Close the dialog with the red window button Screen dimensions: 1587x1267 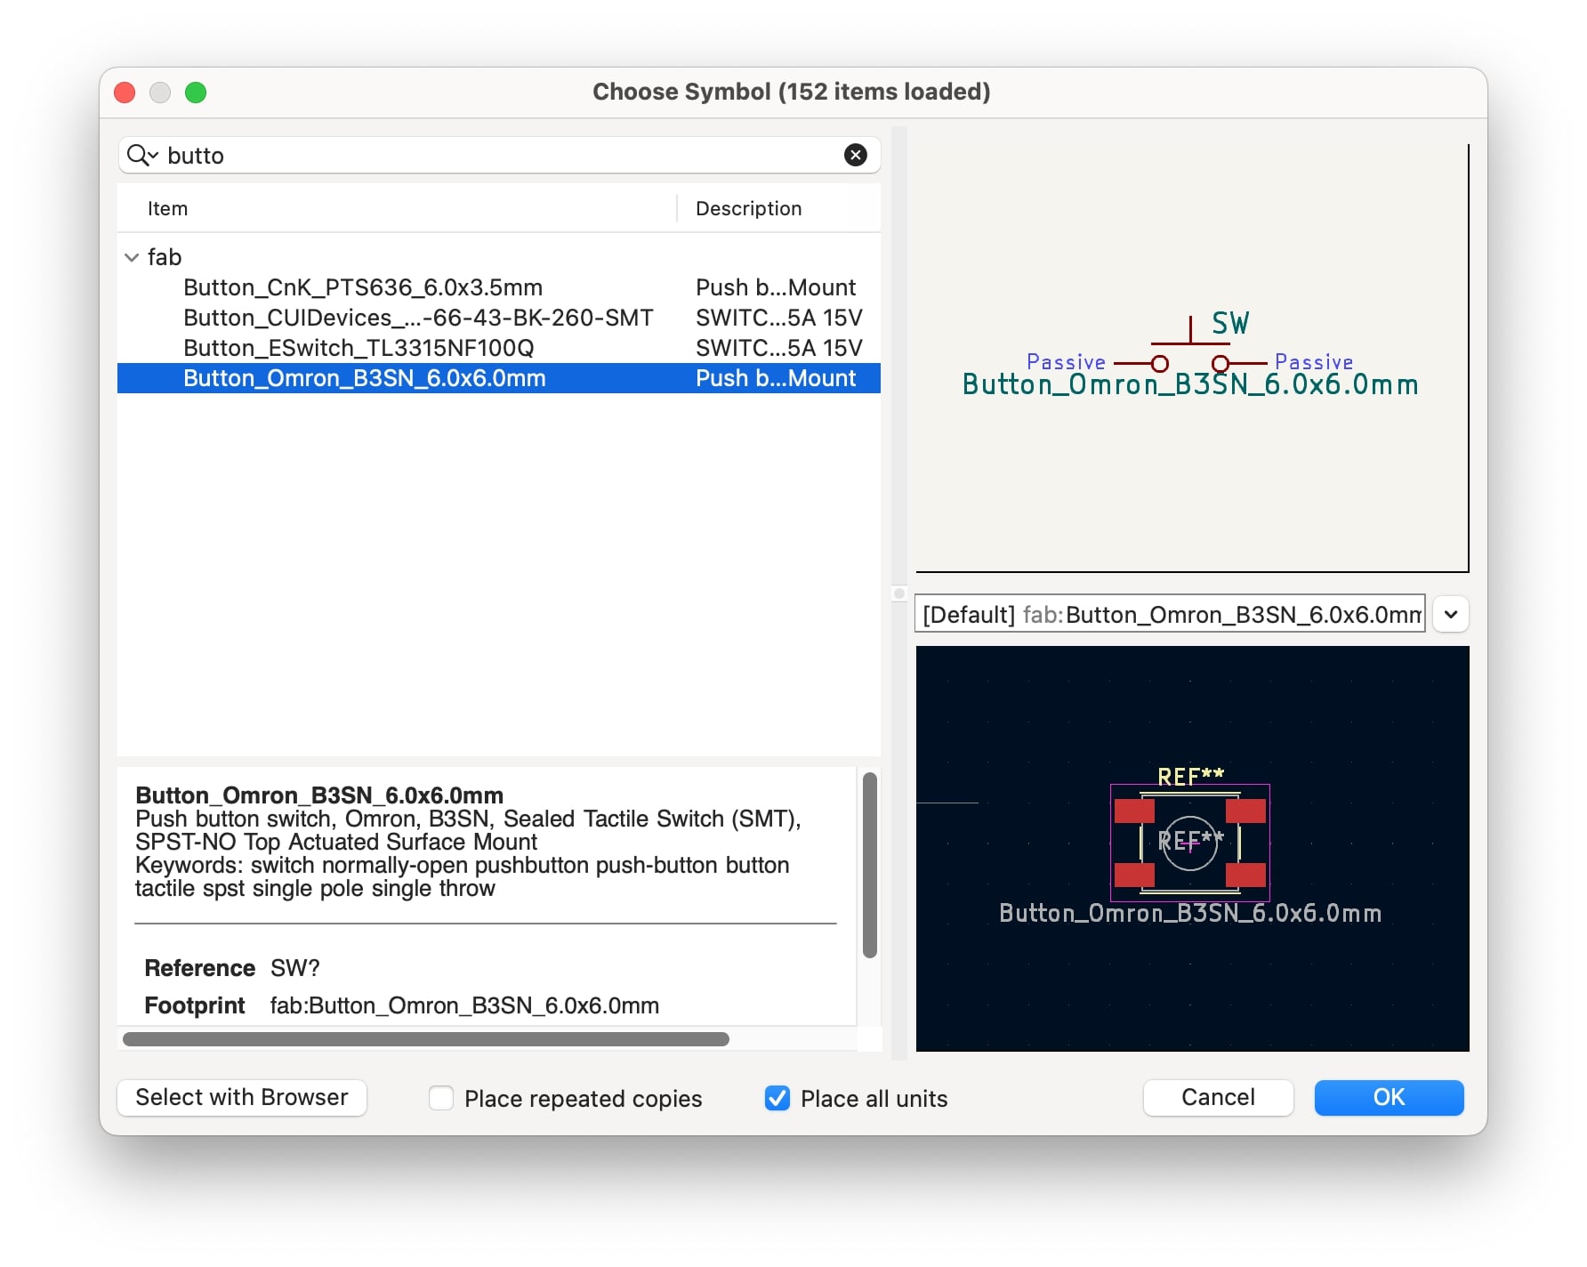125,93
